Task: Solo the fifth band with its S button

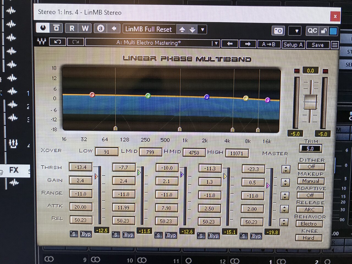Action: pos(243,236)
